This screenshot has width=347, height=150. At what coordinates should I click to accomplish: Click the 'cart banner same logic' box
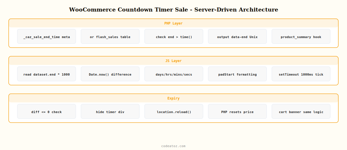click(301, 111)
